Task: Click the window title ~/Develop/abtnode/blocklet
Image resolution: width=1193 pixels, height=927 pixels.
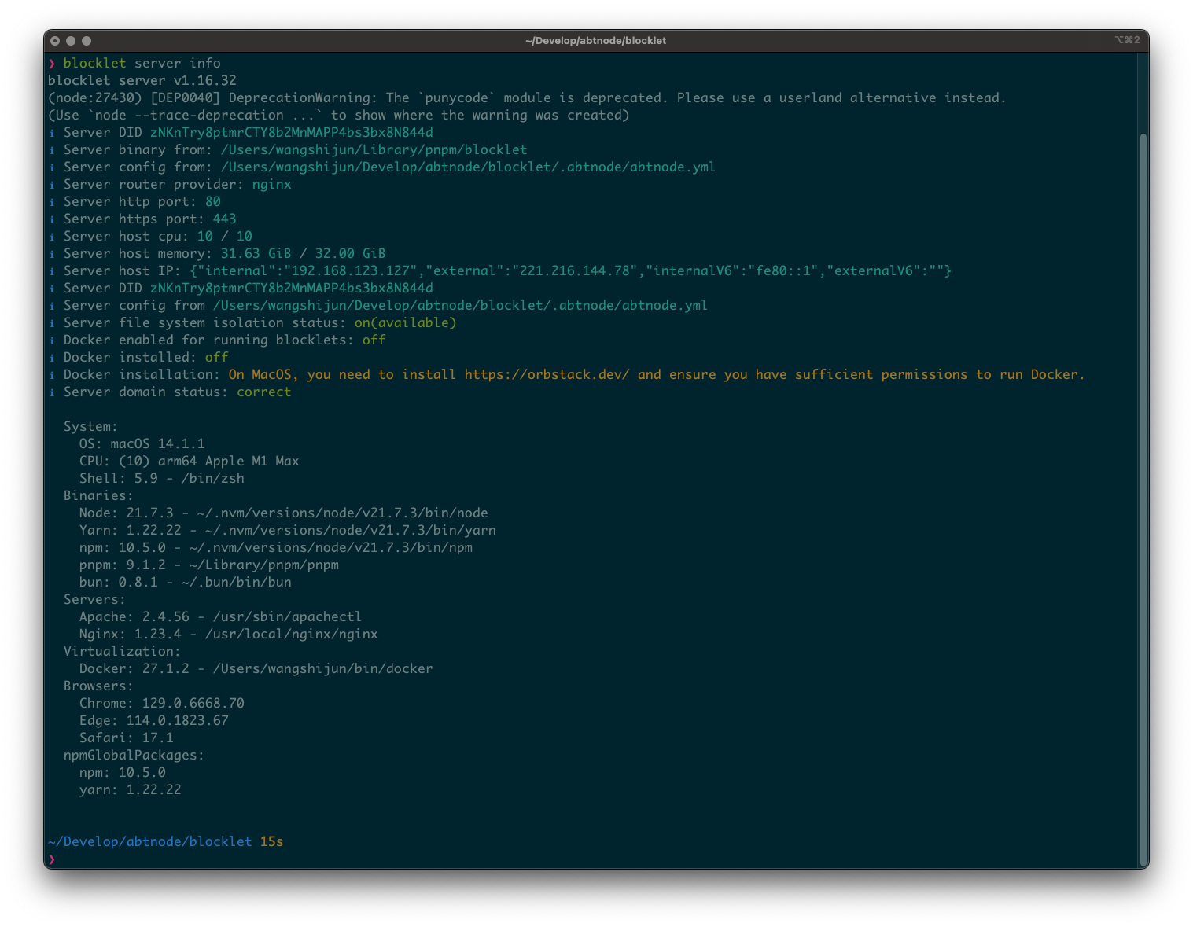Action: [x=595, y=41]
